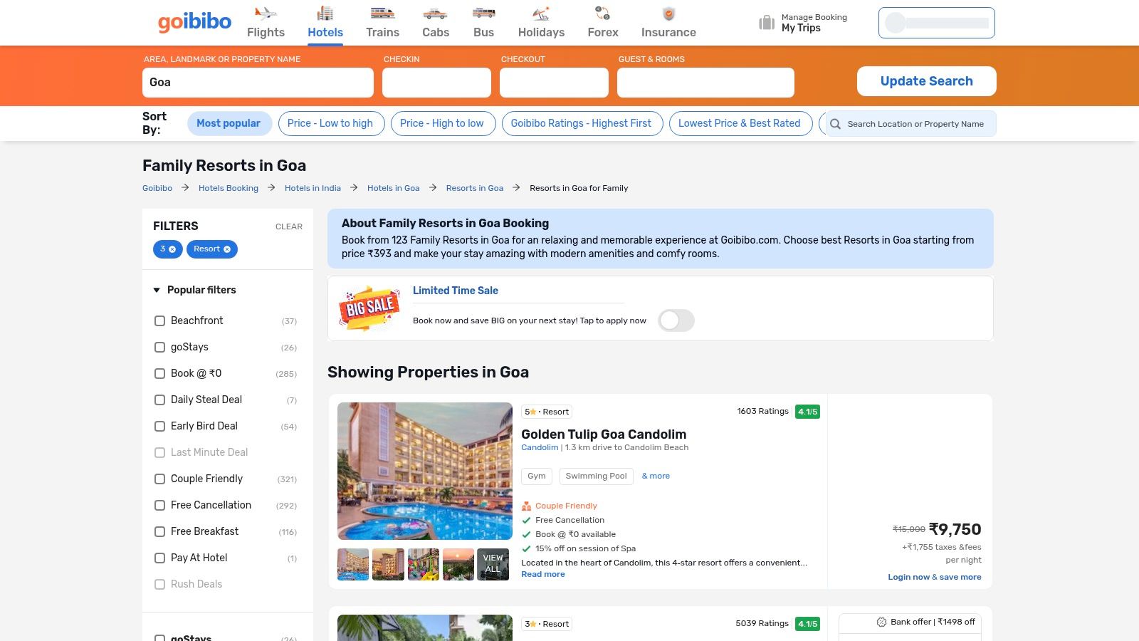Open the Checkin date field
The height and width of the screenshot is (641, 1139).
pos(436,83)
